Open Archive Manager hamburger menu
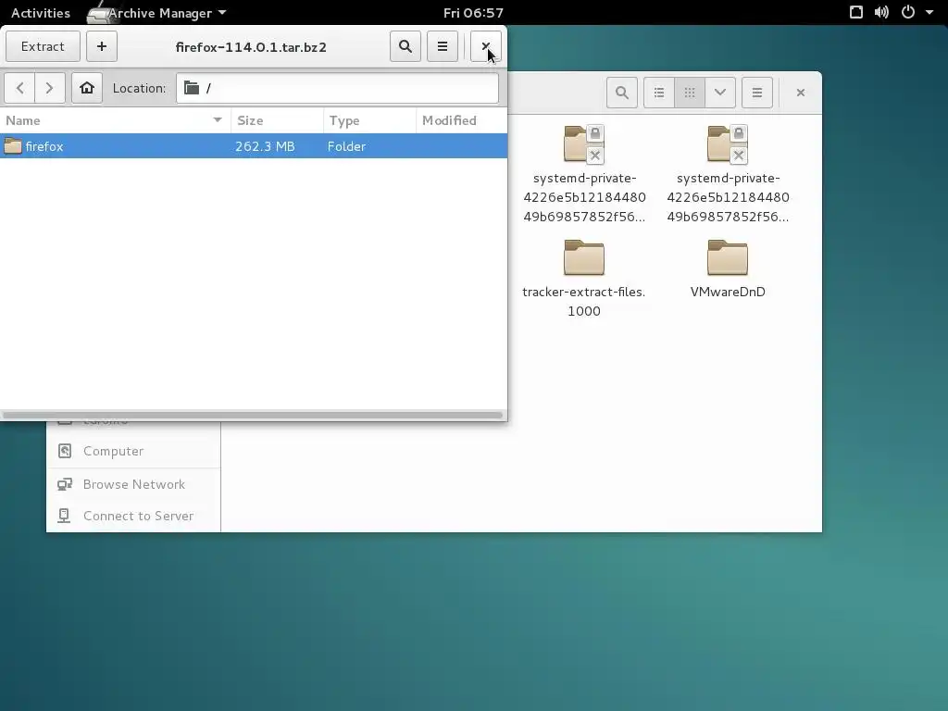The height and width of the screenshot is (711, 948). pos(443,46)
